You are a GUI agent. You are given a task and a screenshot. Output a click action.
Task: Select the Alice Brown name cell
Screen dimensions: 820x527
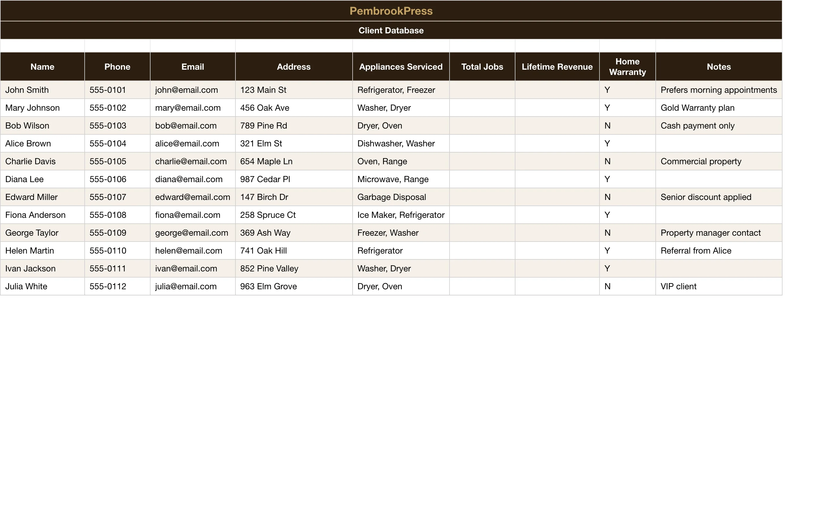point(42,143)
